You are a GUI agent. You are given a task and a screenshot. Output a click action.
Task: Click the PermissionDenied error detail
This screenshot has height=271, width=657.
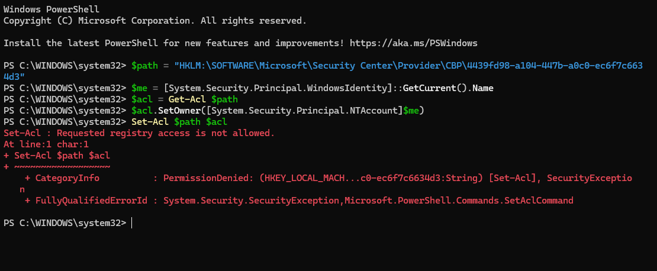[x=208, y=179]
